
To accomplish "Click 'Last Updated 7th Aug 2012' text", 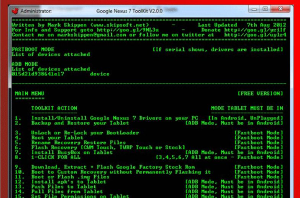I will click(242, 25).
